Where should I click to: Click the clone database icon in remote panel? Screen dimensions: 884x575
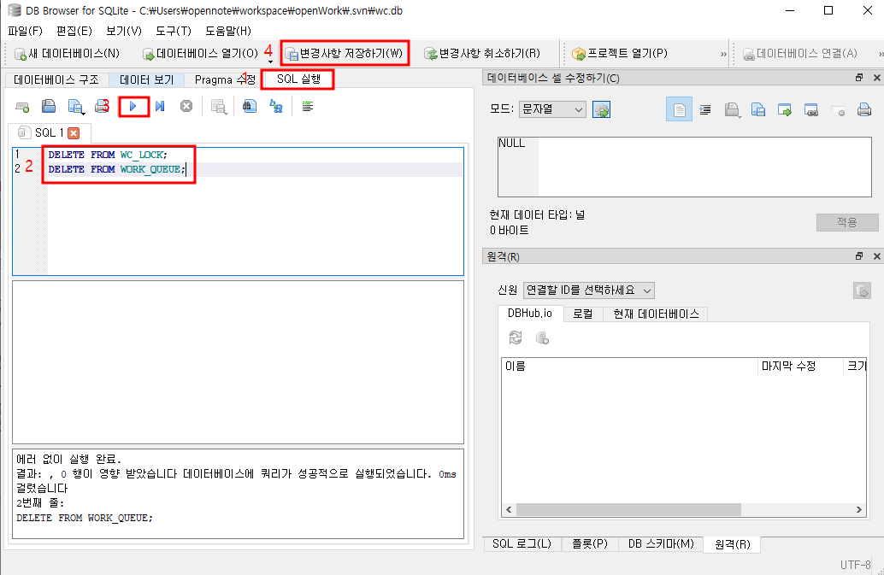tap(542, 337)
